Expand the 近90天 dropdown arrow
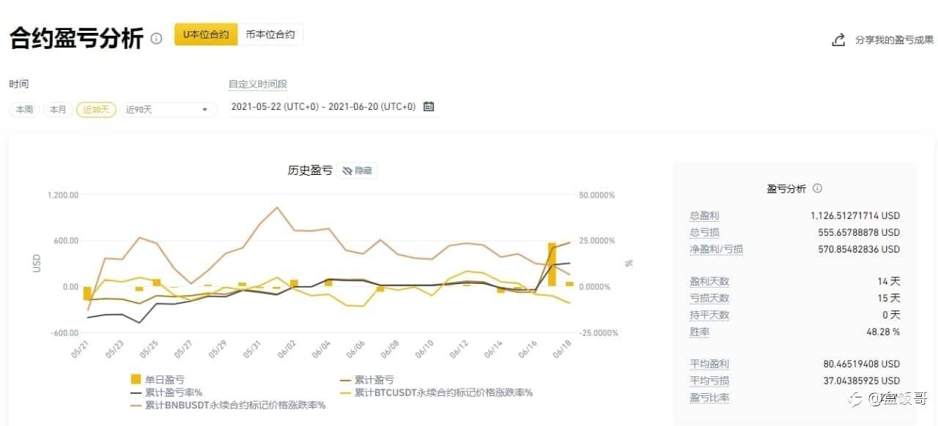 pyautogui.click(x=204, y=110)
